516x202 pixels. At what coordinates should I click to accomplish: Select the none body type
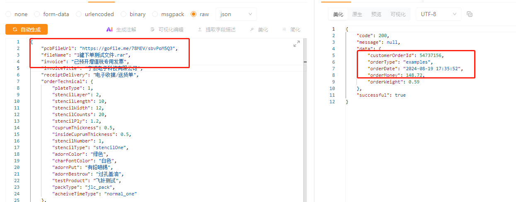[x=9, y=14]
